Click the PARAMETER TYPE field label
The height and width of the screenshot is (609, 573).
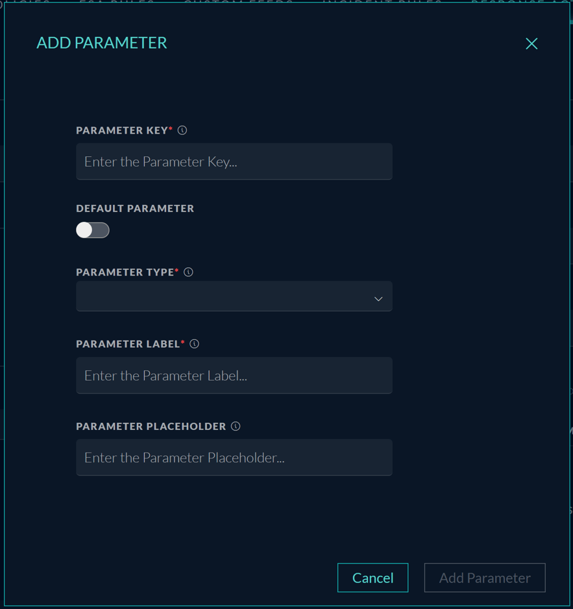[125, 272]
